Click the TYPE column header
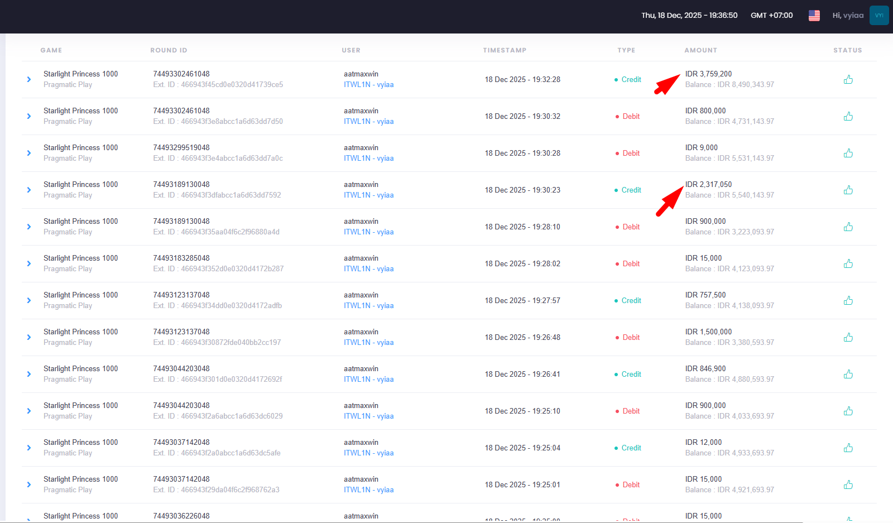 tap(626, 50)
